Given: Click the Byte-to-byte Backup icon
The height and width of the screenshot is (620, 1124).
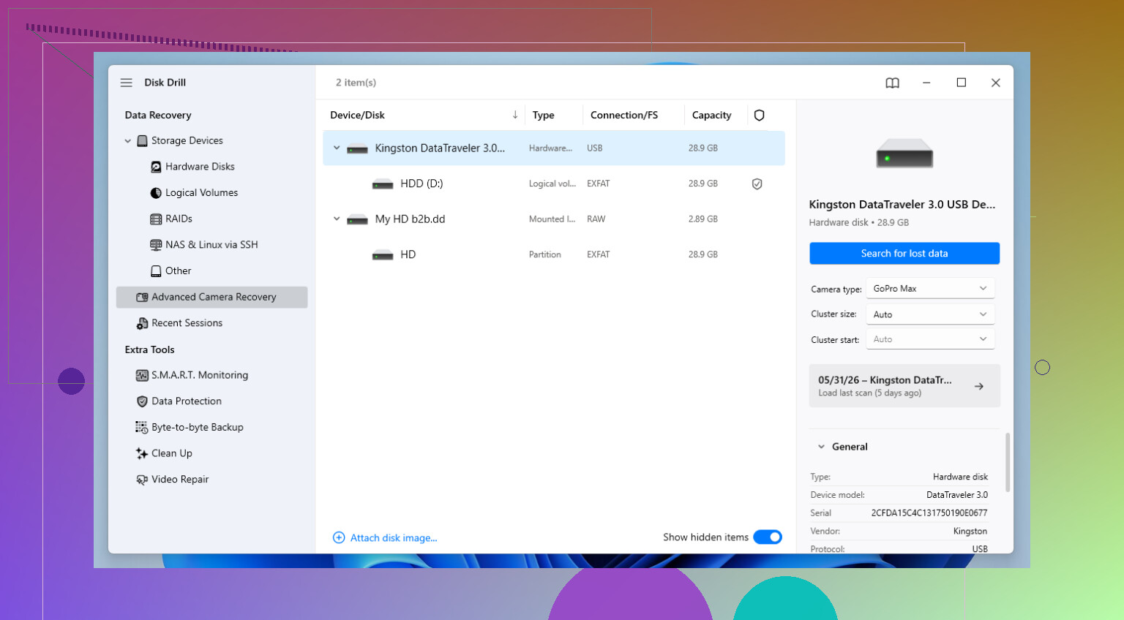Looking at the screenshot, I should coord(142,428).
